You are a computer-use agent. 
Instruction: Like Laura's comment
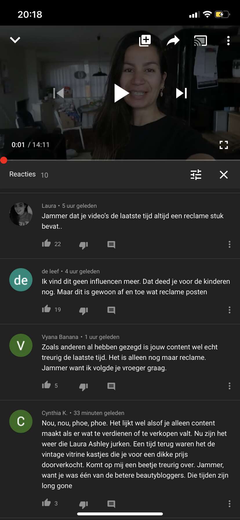(46, 243)
